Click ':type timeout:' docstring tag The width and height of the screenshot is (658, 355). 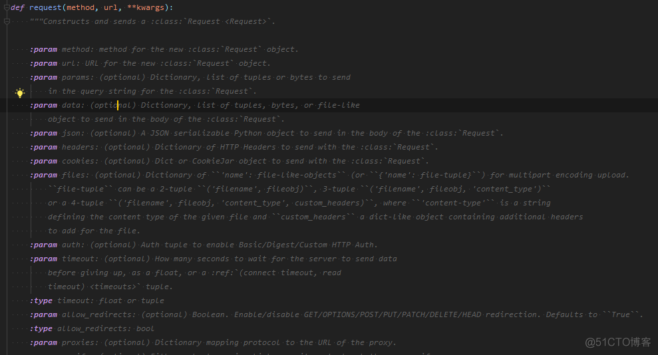[62, 301]
